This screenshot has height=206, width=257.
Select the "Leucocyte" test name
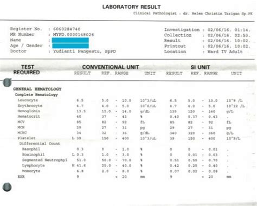(x=28, y=100)
